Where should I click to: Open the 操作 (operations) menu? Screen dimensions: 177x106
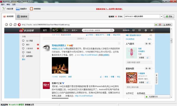tap(3, 4)
